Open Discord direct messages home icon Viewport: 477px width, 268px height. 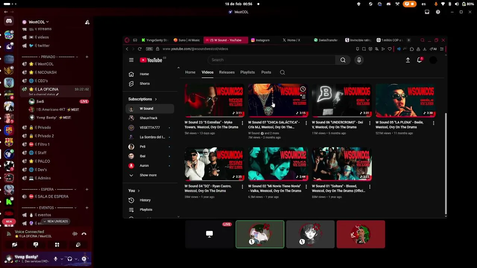tap(9, 21)
